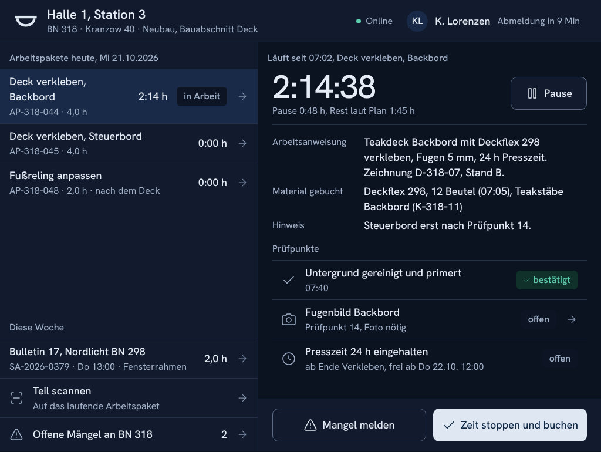Click the scan frame icon beside Teil scannen
Screen dimensions: 601x452
pos(16,398)
